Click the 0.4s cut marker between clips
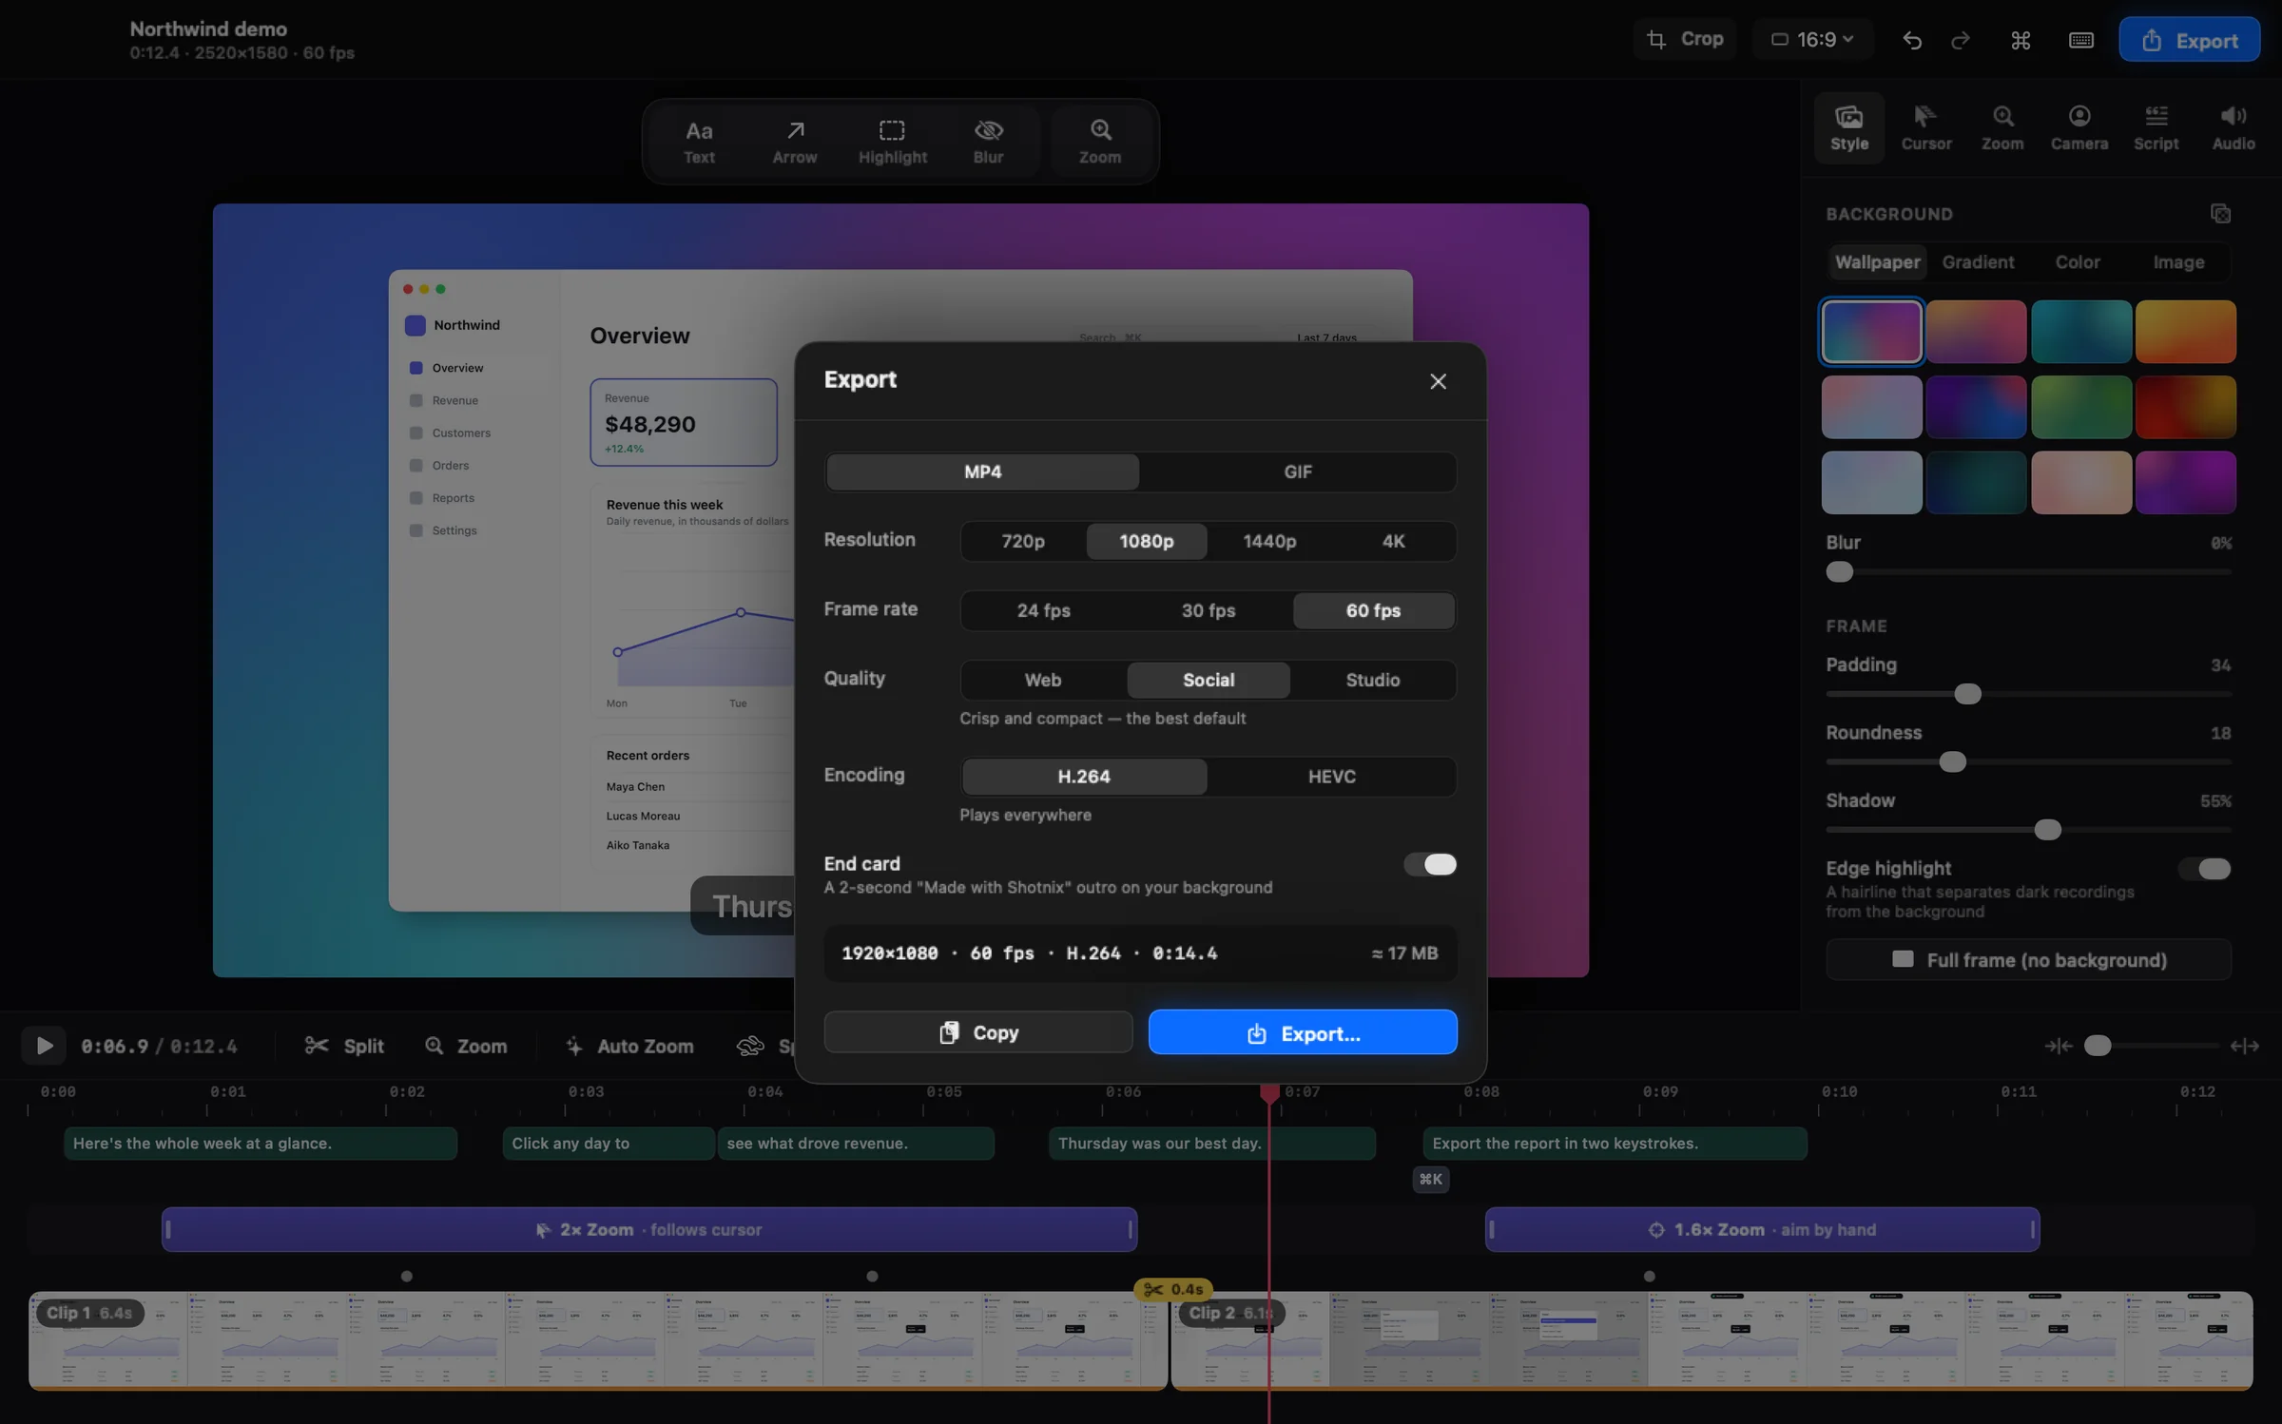 point(1173,1289)
